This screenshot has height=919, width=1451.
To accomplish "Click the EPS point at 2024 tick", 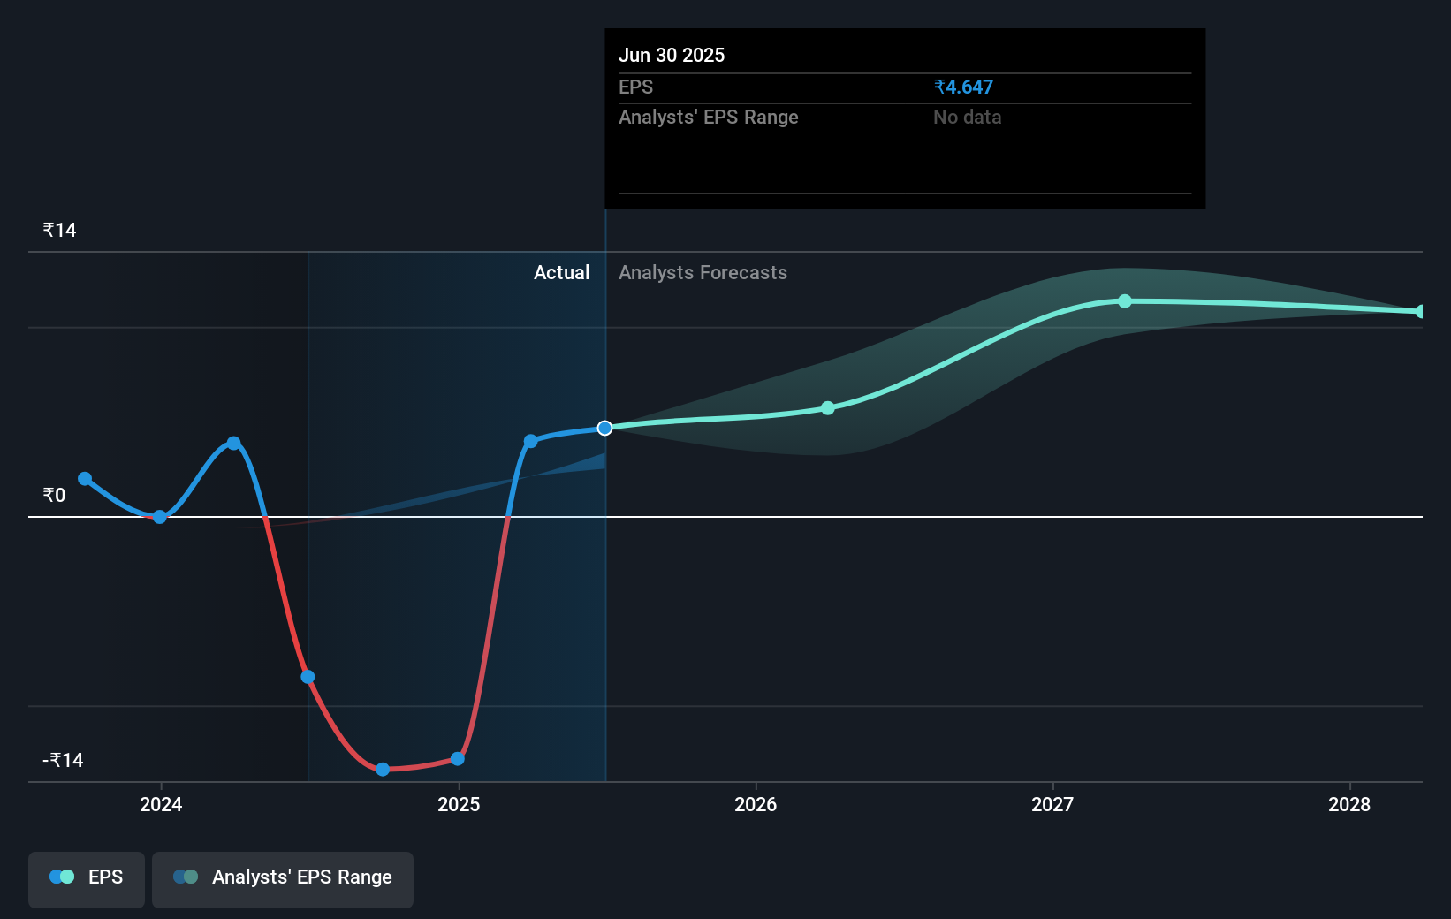I will point(160,517).
